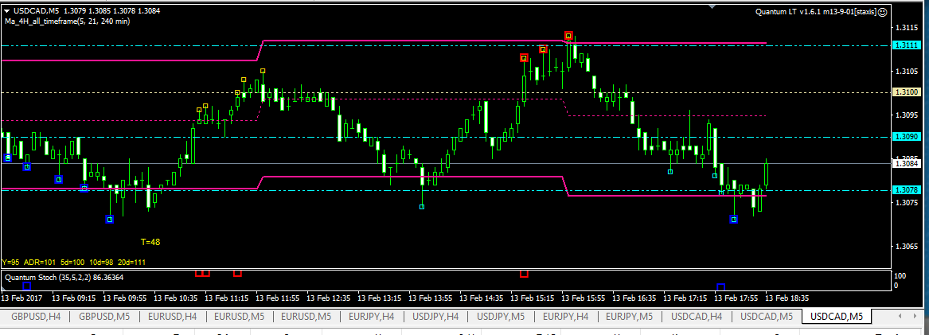Click the currently selected USDCAD,M5 tab
The image size is (929, 335).
point(837,317)
